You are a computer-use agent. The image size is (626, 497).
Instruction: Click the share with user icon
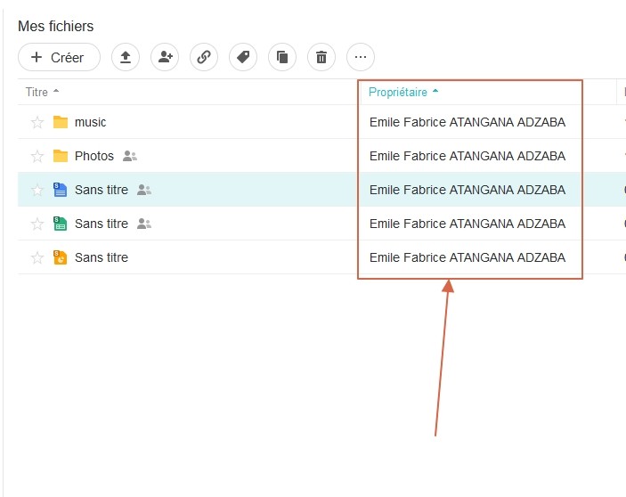165,57
